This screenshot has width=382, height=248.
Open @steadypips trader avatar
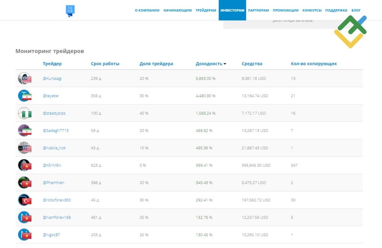click(x=24, y=113)
